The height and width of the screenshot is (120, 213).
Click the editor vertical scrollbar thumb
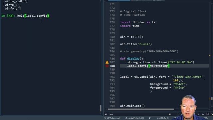(x=212, y=98)
